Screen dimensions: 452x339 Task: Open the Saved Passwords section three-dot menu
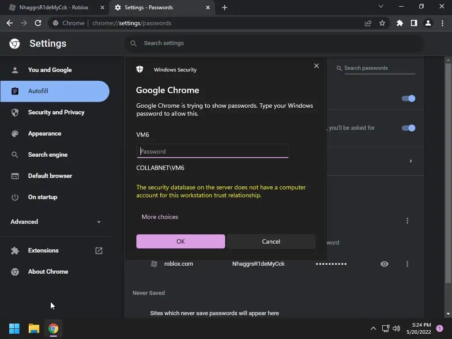coord(407,221)
